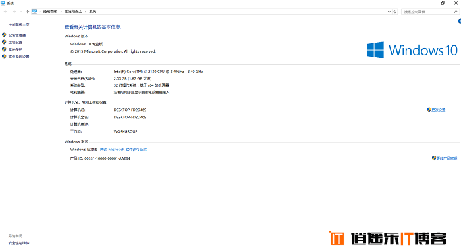Open 系统和安全 in the breadcrumb path

73,11
